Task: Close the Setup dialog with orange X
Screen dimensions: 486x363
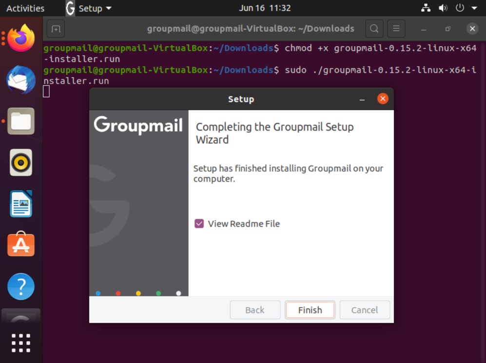Action: pyautogui.click(x=383, y=99)
